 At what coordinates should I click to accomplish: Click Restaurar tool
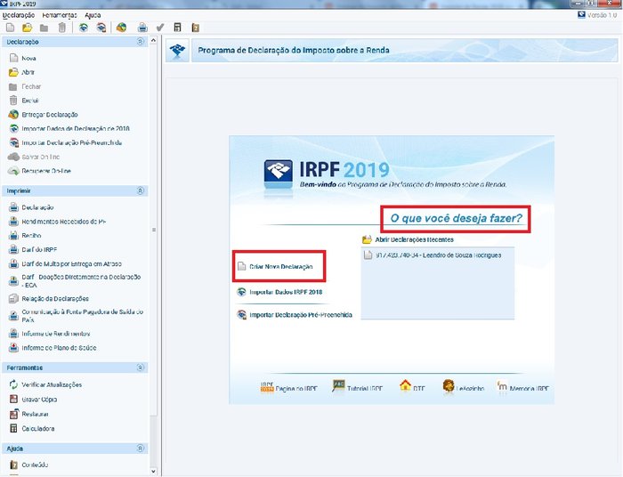click(x=28, y=414)
